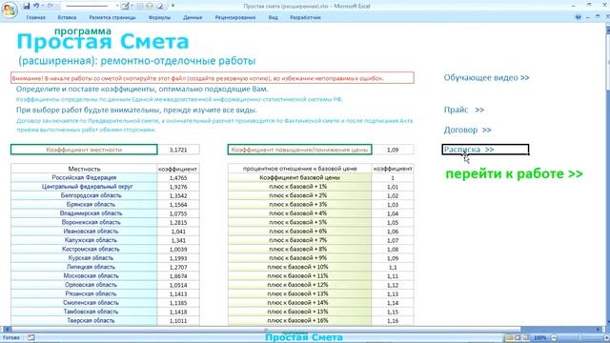Open the Договор >> link
This screenshot has height=343, width=610.
[x=467, y=130]
